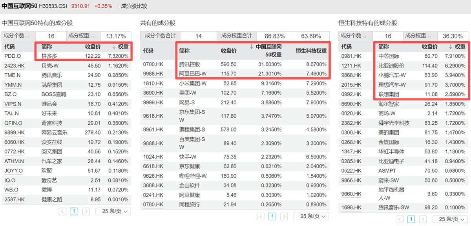Select the 腾讯控股 name cell
The image size is (471, 226).
tap(189, 64)
